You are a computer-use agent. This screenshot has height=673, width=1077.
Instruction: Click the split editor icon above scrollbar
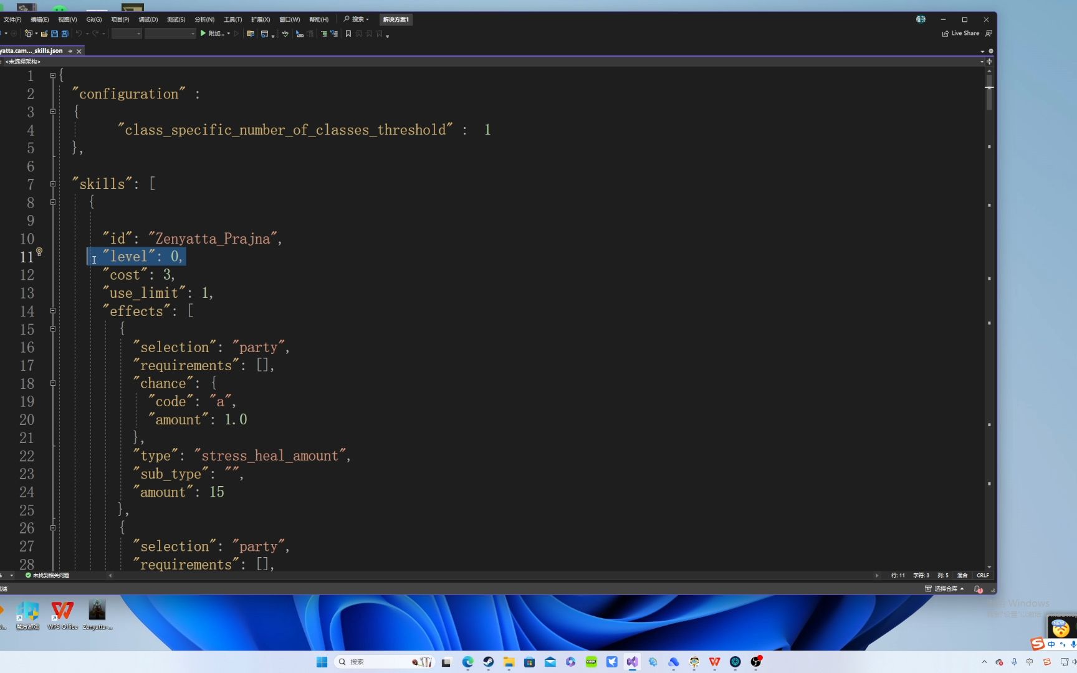coord(989,62)
